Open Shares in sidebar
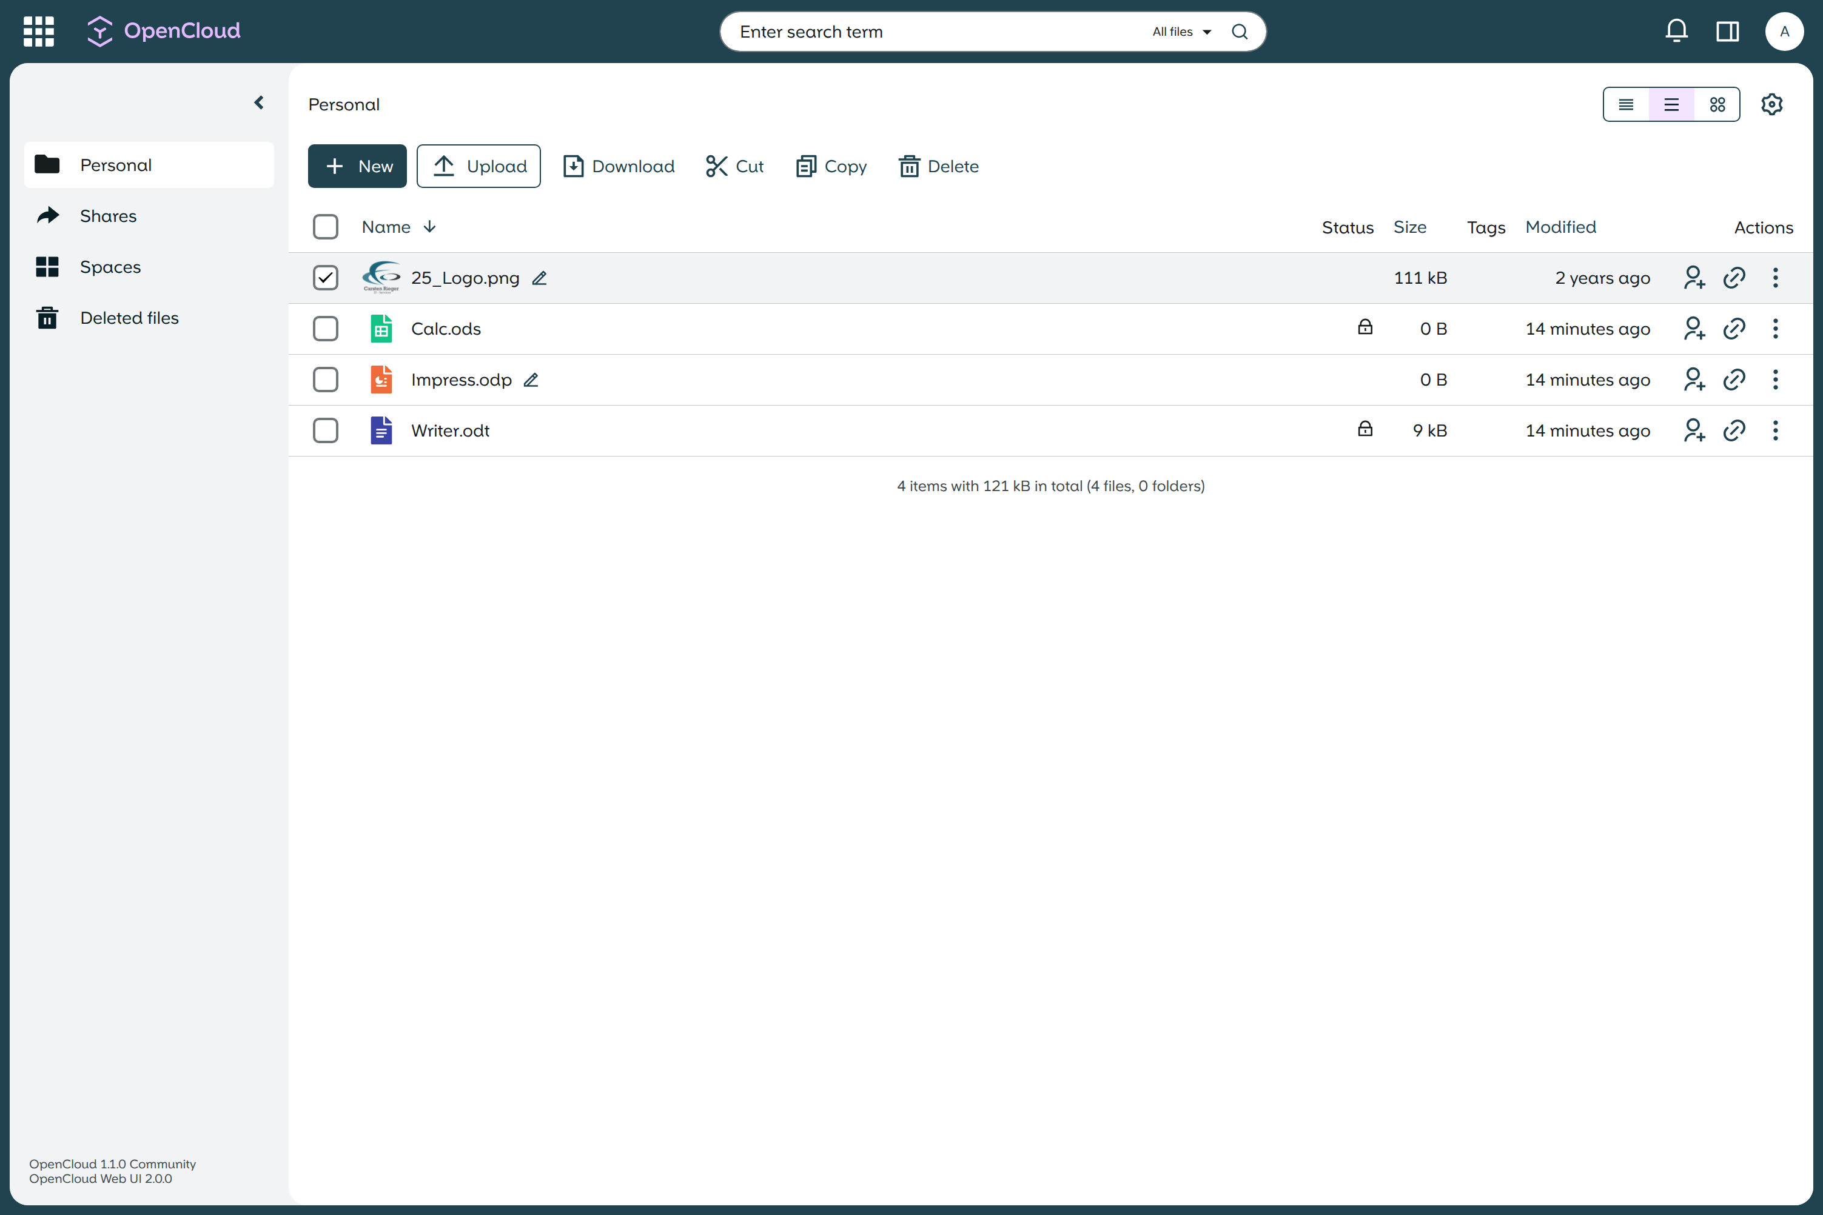 [149, 216]
